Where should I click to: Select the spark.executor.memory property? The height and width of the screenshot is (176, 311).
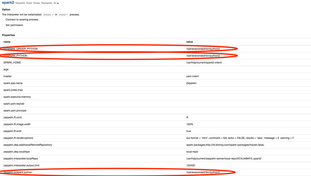tap(17, 97)
